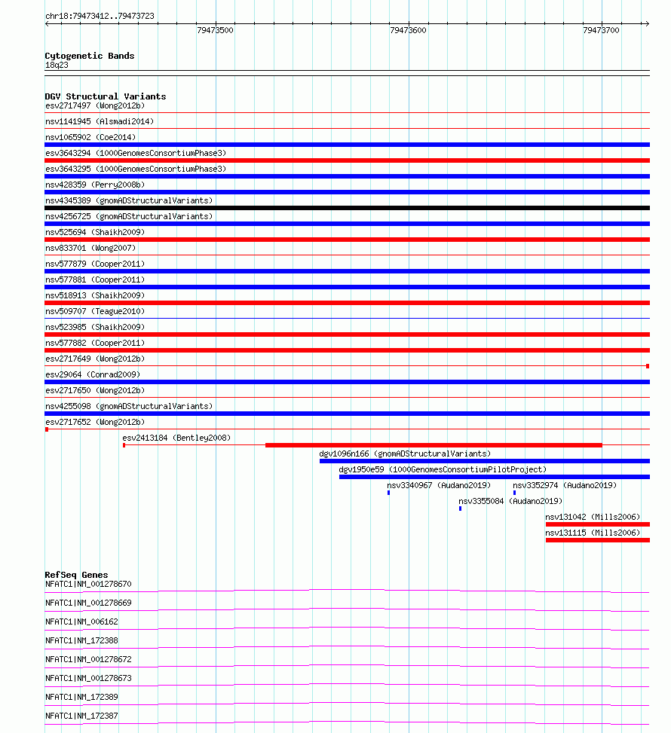Click the 18q23 band label
Image resolution: width=671 pixels, height=733 pixels.
57,65
